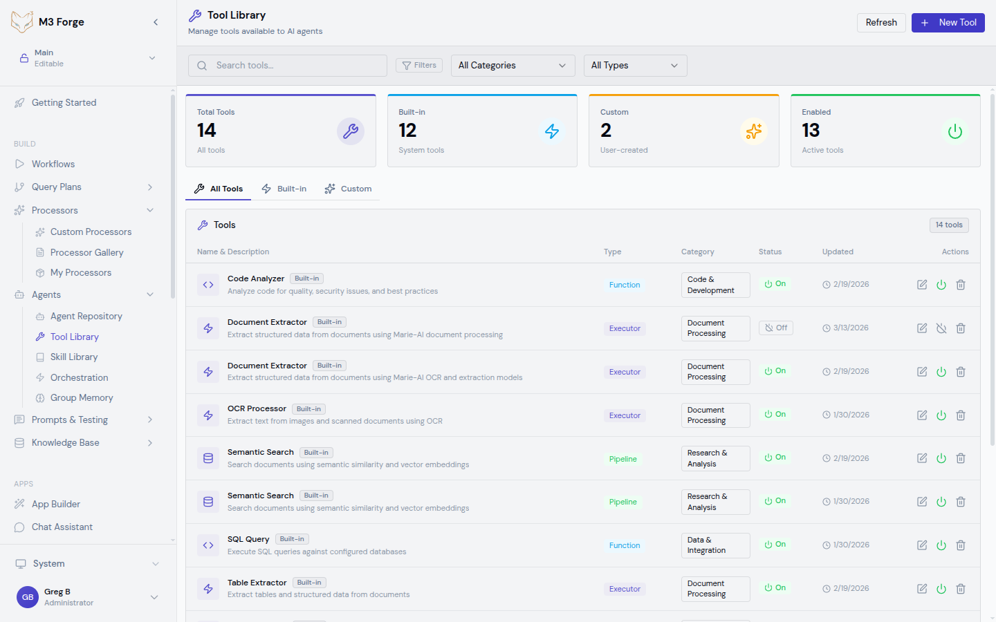Image resolution: width=996 pixels, height=622 pixels.
Task: Click the Built-in lightning bolt icon
Action: [552, 131]
